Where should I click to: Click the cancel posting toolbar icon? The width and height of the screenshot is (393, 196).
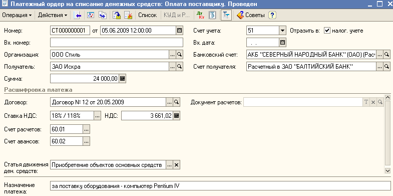(x=128, y=15)
